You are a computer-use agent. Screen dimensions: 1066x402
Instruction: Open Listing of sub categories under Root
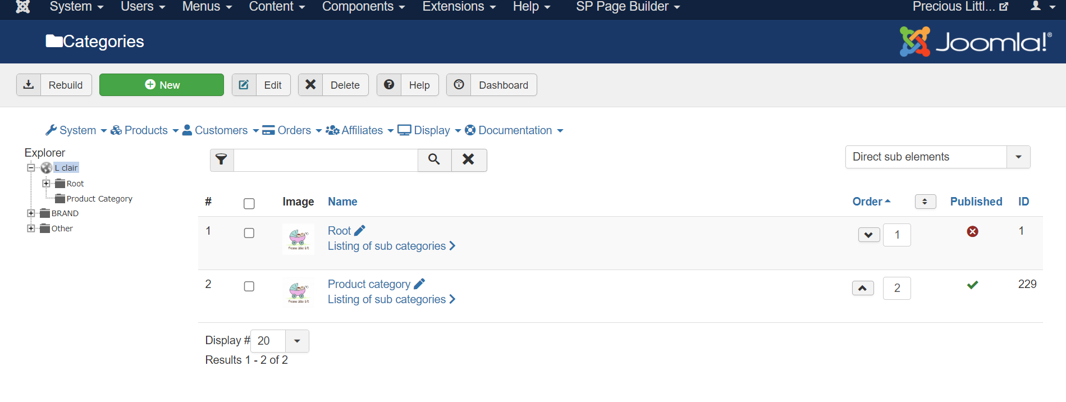pos(391,246)
